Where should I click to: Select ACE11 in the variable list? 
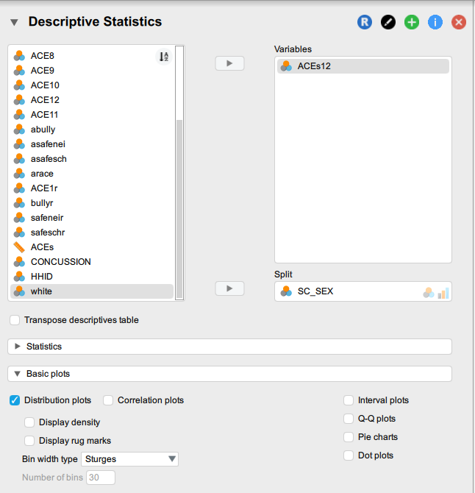tap(92, 115)
